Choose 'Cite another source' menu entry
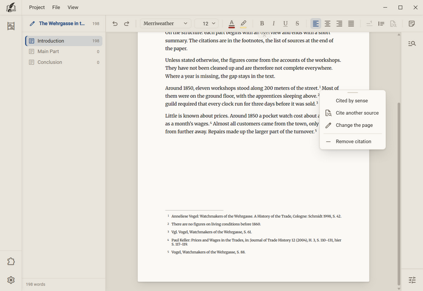 (x=353, y=113)
